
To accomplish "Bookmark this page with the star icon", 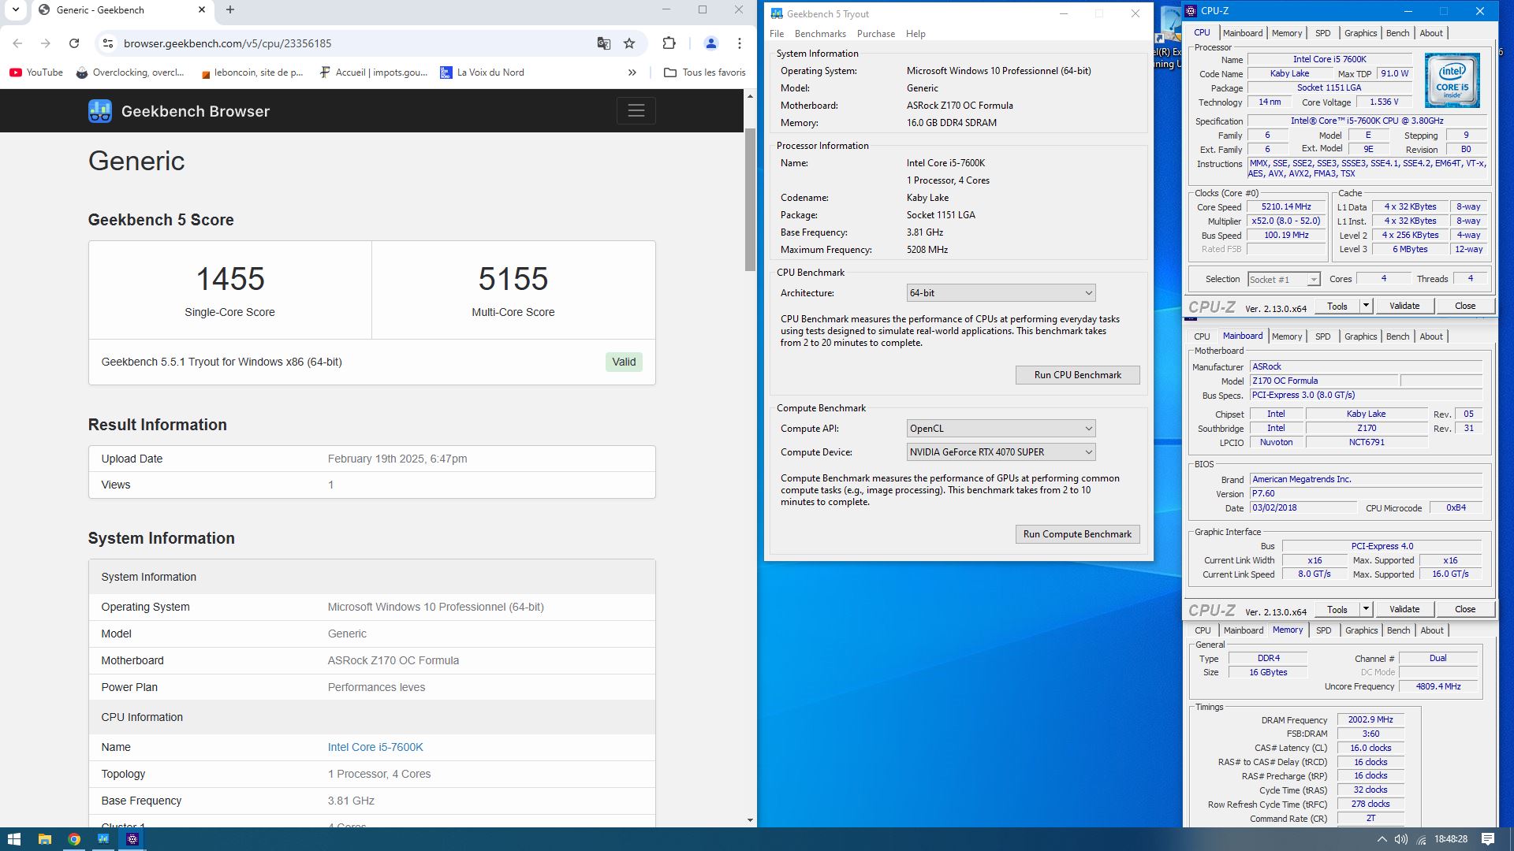I will 629,43.
